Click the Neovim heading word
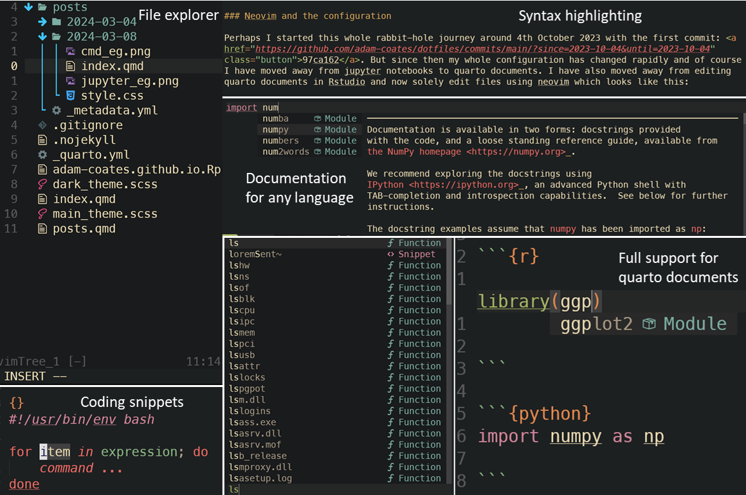This screenshot has width=746, height=495. coord(260,15)
